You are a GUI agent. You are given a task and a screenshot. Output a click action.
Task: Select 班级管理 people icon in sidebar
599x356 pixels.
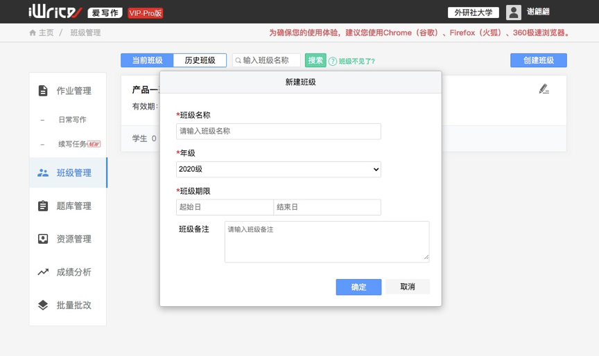tap(43, 172)
